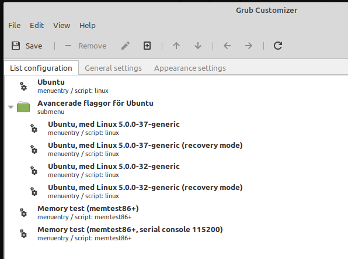Screen dimensions: 348x259
Task: Click the Remove button label
Action: tap(92, 46)
